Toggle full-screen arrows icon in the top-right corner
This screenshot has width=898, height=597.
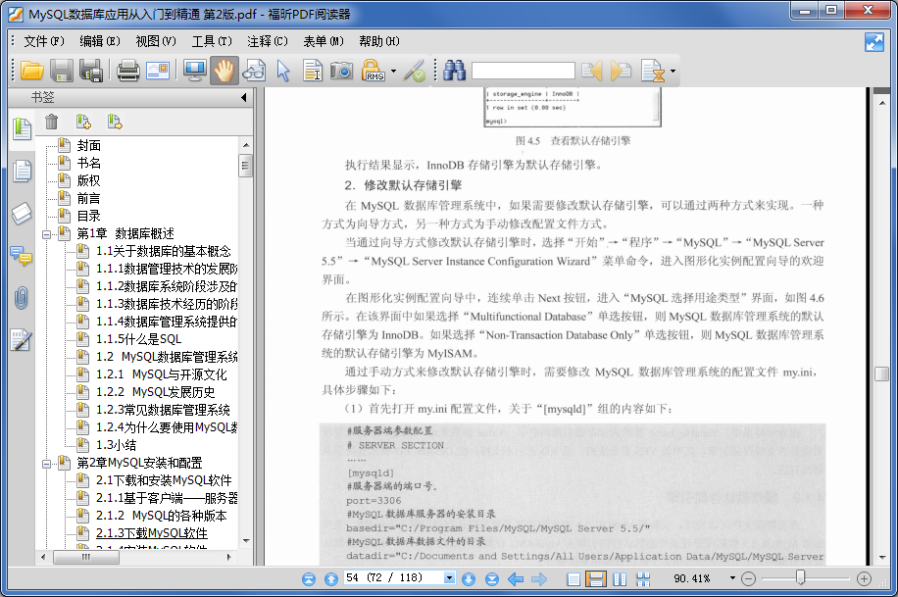873,42
